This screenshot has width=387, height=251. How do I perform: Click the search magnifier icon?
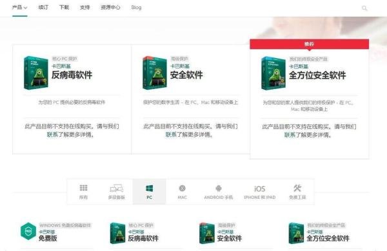[x=364, y=8]
